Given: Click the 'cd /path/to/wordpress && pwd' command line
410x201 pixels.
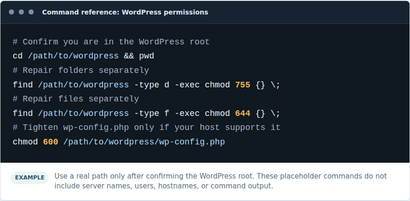Looking at the screenshot, I should coord(83,56).
